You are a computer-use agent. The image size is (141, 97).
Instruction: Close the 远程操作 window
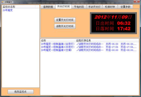(137, 2)
